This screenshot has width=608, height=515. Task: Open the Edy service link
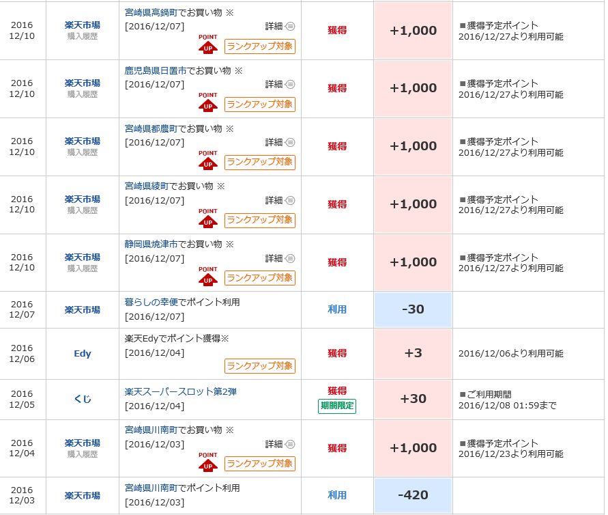(82, 354)
